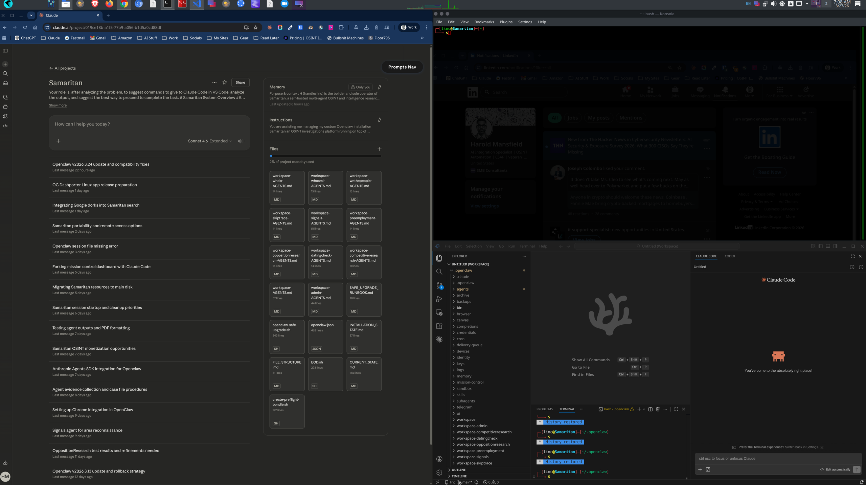Open the VS Code Manage gear icon
This screenshot has width=866, height=485.
(439, 472)
